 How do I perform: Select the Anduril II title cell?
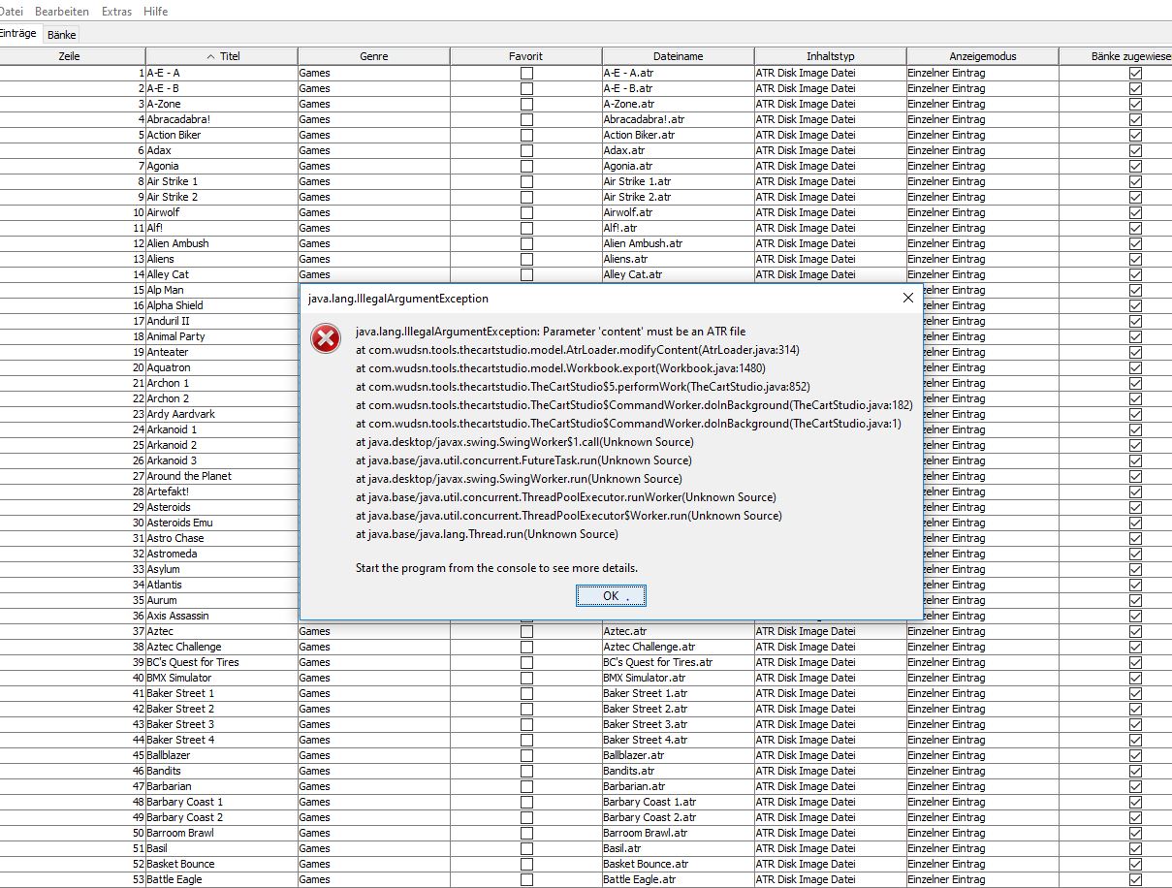click(x=222, y=321)
